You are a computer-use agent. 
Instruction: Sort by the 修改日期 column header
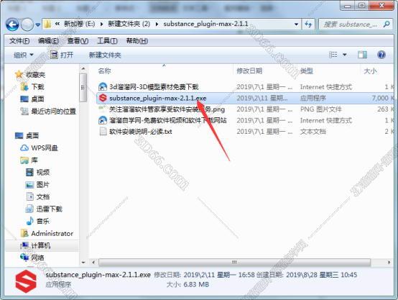249,71
